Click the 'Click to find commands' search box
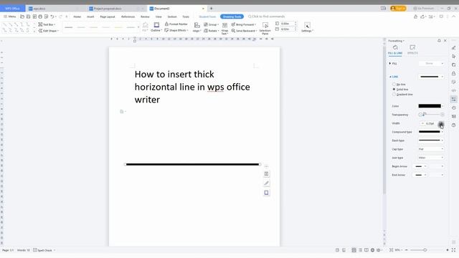Viewport: 459px width, 258px height. (266, 16)
